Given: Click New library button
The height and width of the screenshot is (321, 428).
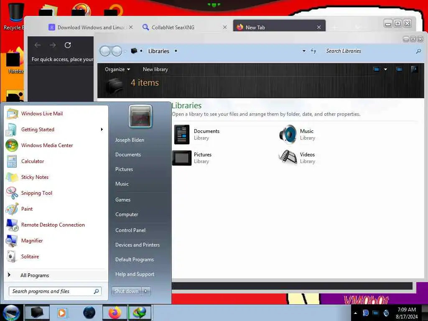Looking at the screenshot, I should point(155,69).
